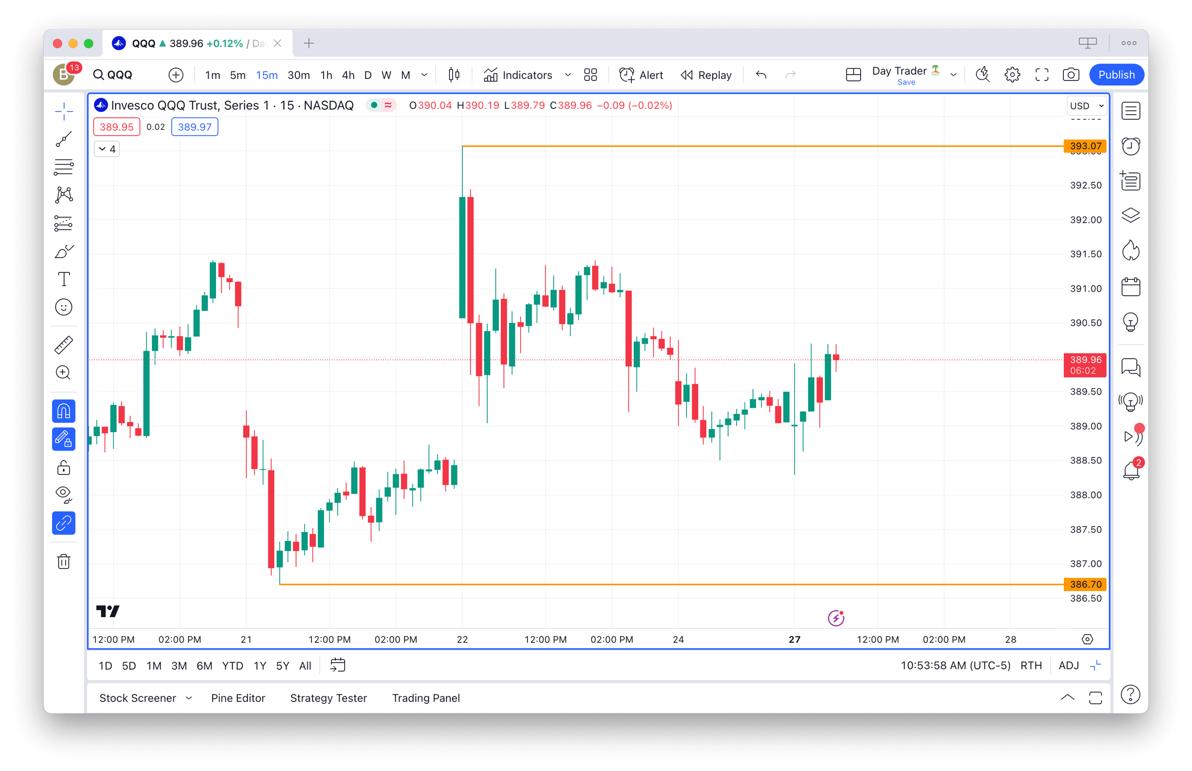Click the Publish button
Viewport: 1192px width, 771px height.
(x=1116, y=75)
